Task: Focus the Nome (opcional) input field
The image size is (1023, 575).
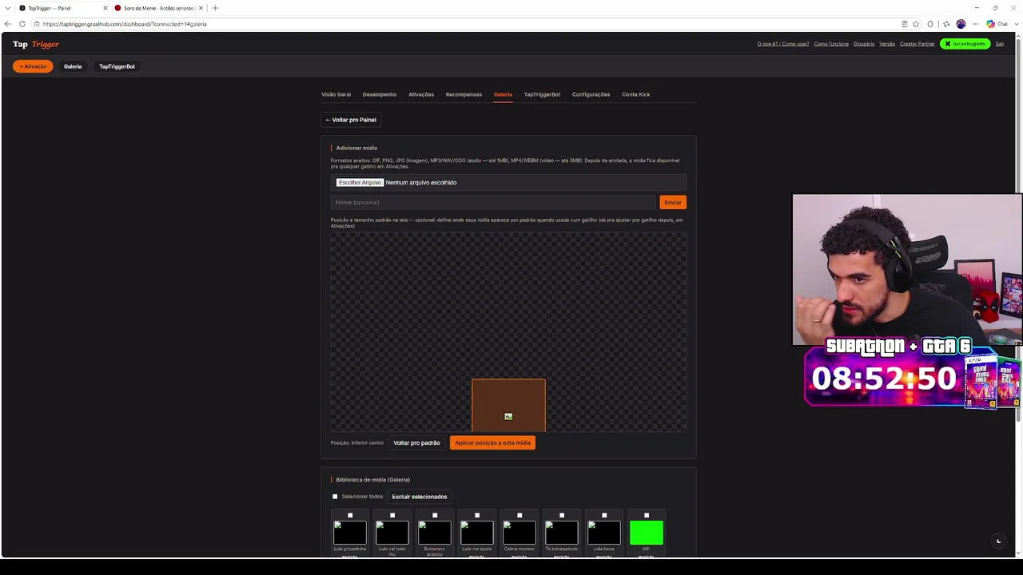Action: pos(493,202)
